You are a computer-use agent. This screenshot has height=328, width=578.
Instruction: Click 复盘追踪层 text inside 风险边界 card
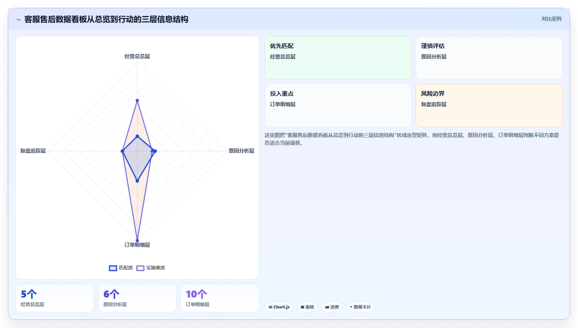(433, 104)
